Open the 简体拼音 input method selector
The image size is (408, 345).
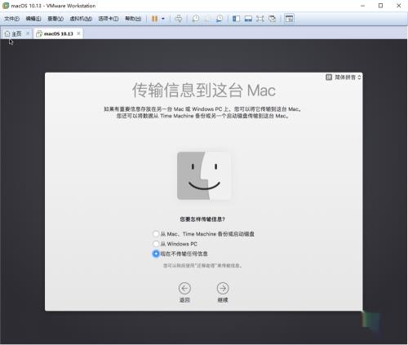point(348,77)
